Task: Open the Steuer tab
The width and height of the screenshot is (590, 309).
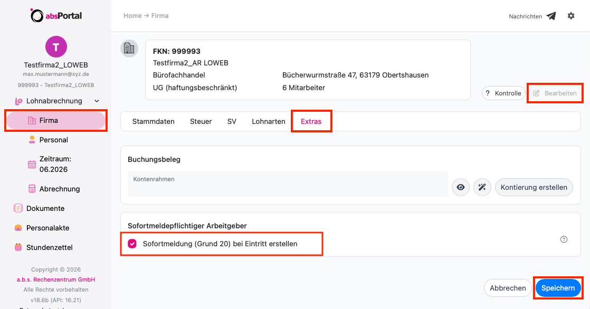Action: 201,121
